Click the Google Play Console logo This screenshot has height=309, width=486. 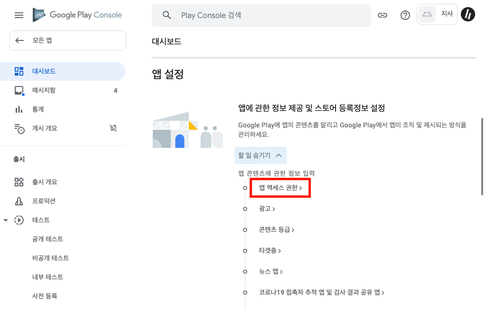pos(77,15)
